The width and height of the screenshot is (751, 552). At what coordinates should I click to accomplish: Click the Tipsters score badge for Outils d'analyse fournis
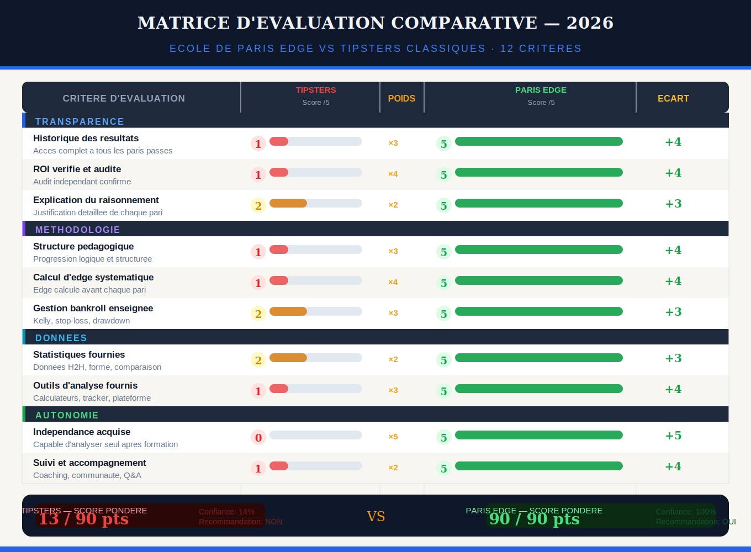[x=258, y=391]
